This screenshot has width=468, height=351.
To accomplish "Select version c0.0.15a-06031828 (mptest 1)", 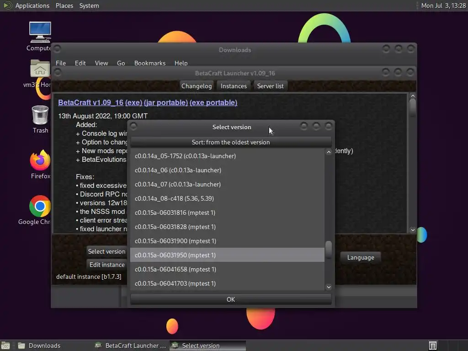I will [x=228, y=227].
